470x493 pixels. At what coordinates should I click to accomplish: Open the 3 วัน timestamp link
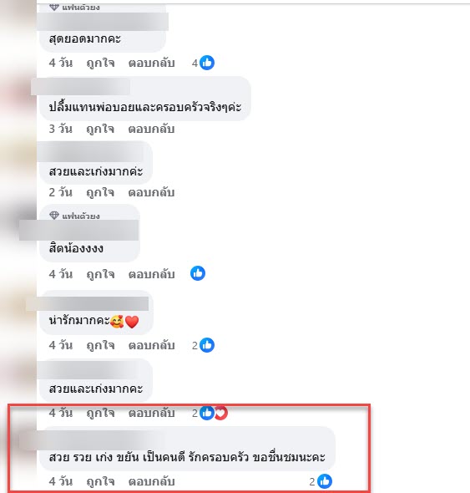[61, 129]
